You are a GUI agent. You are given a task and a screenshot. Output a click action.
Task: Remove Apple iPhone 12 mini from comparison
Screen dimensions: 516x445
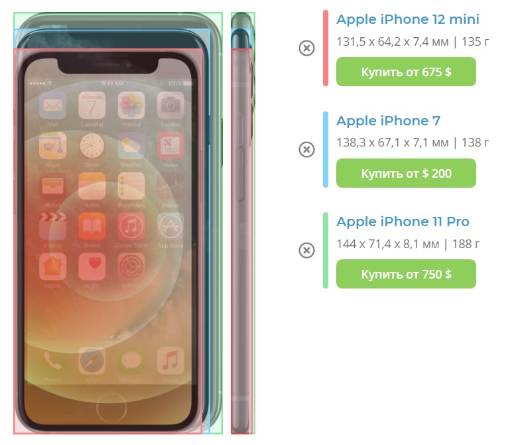coord(306,48)
